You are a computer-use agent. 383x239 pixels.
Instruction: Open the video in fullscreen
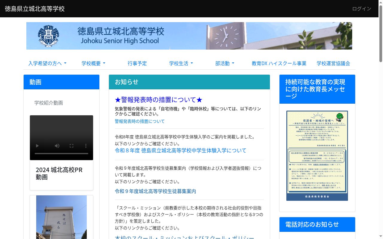(x=72, y=146)
